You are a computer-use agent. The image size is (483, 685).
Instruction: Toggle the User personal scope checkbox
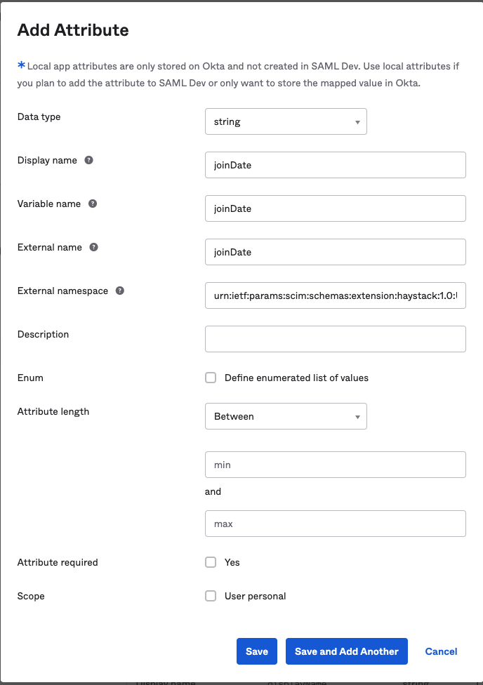(211, 596)
